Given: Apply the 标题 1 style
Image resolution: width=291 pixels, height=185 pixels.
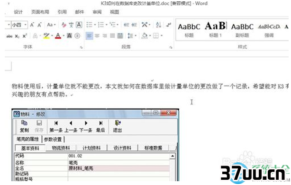Looking at the screenshot, I should tap(215, 30).
